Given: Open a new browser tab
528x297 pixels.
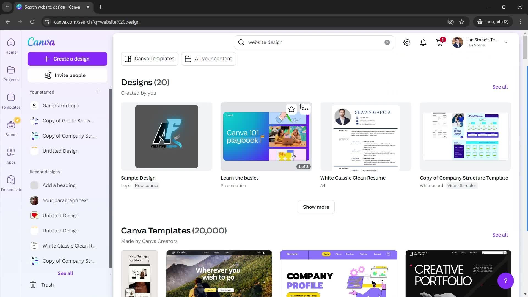Looking at the screenshot, I should (101, 7).
